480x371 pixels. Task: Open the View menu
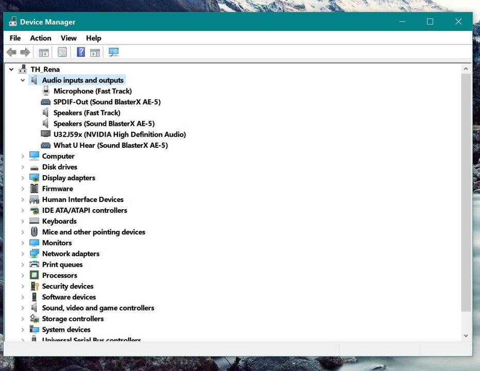point(68,38)
